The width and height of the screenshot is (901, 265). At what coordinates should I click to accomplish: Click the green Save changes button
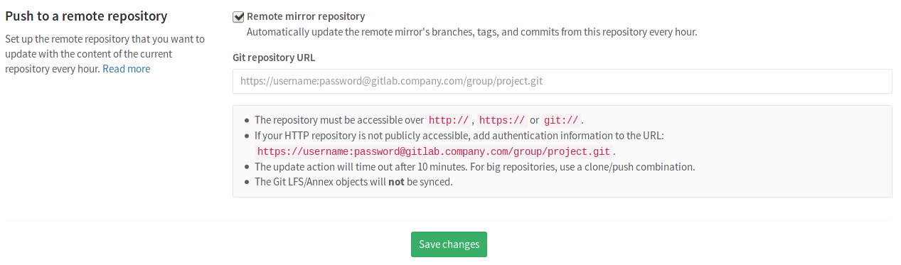click(449, 244)
